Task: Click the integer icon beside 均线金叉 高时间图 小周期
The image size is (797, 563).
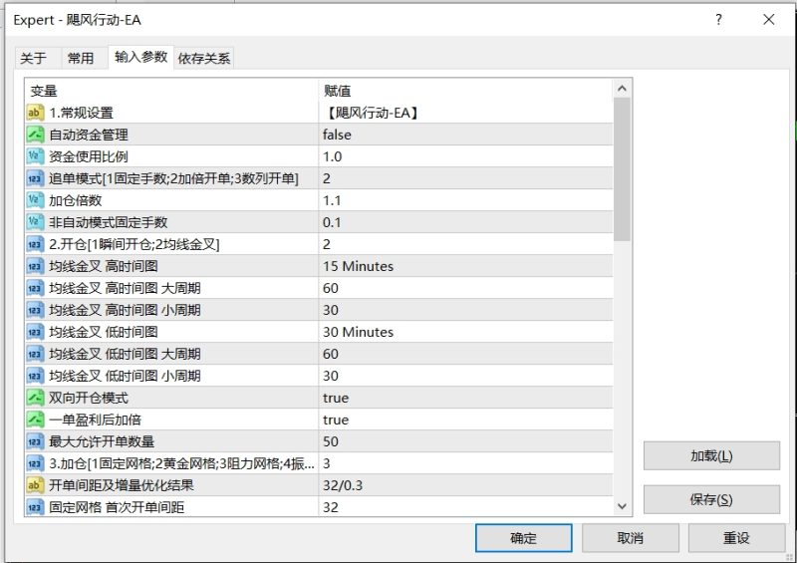Action: (x=35, y=310)
